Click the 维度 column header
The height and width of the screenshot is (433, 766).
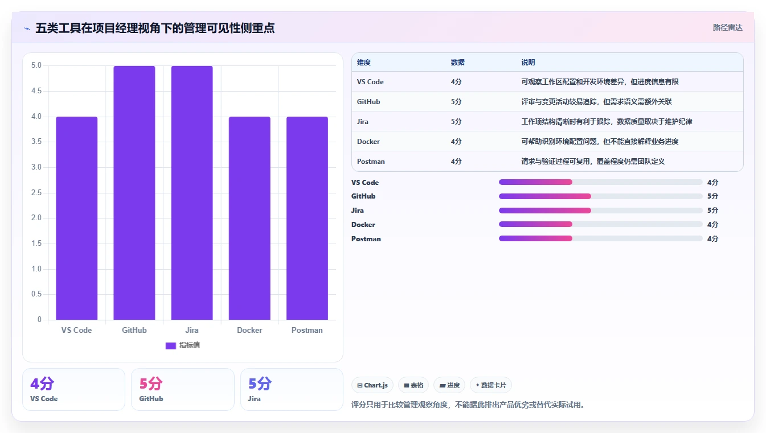[364, 63]
